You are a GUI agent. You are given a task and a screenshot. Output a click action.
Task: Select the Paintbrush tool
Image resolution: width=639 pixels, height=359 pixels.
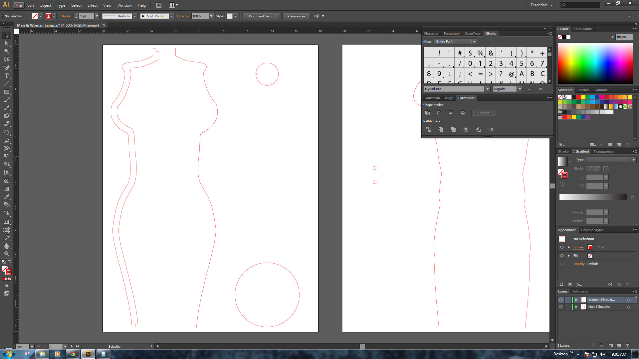point(7,100)
